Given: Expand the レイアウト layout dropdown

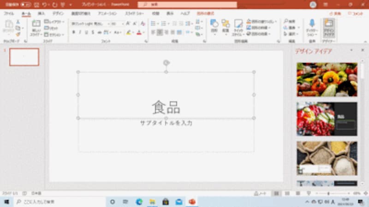Looking at the screenshot, I should [x=54, y=22].
